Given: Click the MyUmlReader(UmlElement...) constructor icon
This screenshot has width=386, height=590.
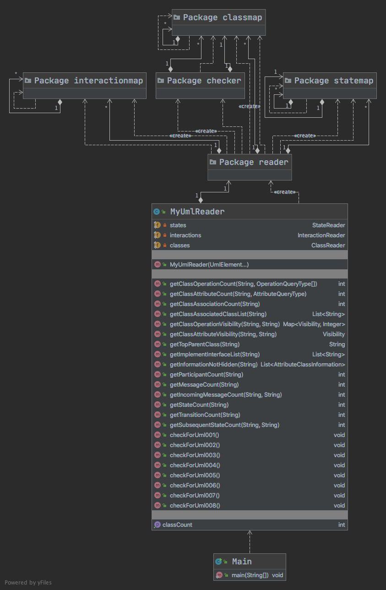Looking at the screenshot, I should pos(158,264).
